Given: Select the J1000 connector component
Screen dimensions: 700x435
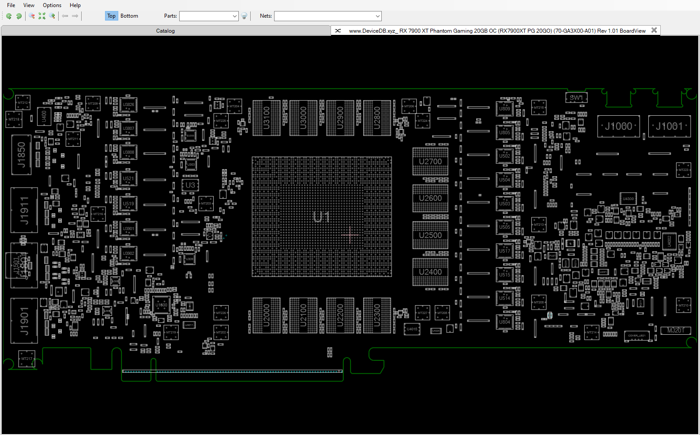Looking at the screenshot, I should click(x=618, y=126).
